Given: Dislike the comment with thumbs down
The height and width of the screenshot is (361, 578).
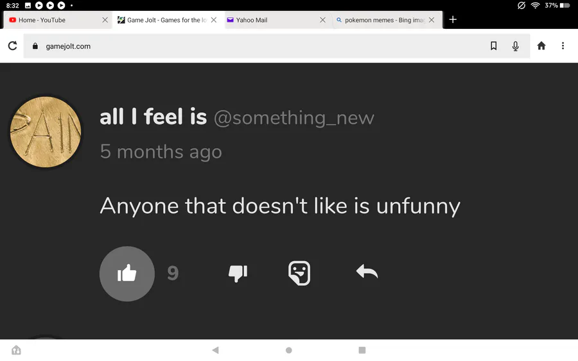Looking at the screenshot, I should coord(238,274).
